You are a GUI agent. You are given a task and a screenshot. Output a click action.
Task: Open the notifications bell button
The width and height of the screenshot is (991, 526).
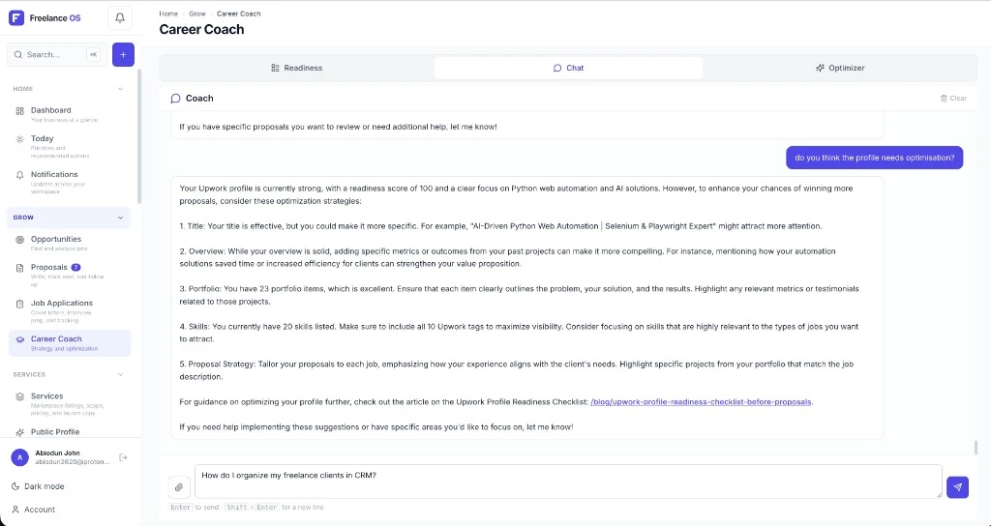[120, 17]
